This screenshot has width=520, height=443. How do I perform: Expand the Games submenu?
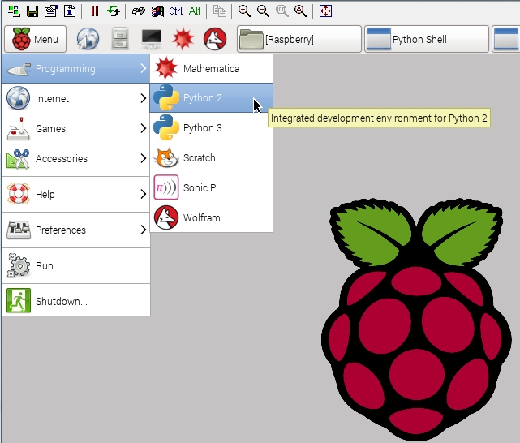click(x=75, y=129)
